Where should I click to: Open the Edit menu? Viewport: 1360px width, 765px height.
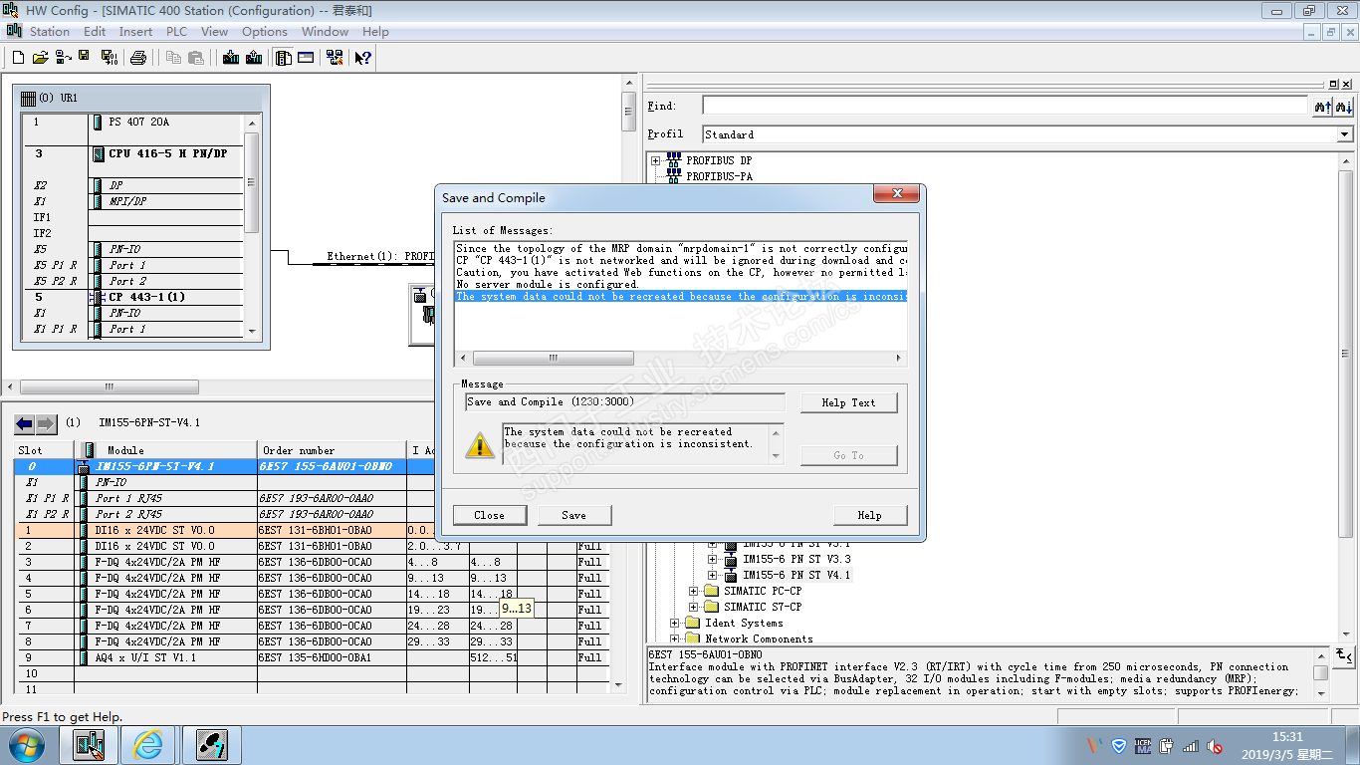[95, 32]
